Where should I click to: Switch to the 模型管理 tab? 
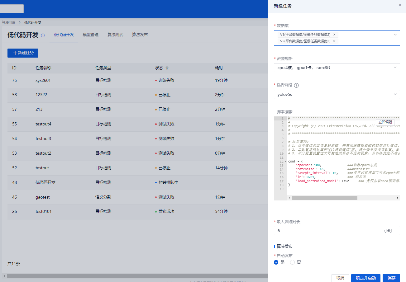90,35
